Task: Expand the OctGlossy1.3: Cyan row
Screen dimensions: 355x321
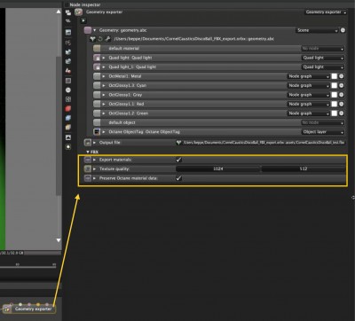Action: pyautogui.click(x=104, y=85)
